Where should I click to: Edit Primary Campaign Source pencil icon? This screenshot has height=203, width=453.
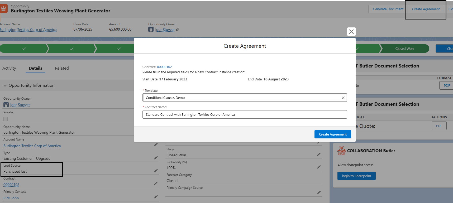[319, 192]
